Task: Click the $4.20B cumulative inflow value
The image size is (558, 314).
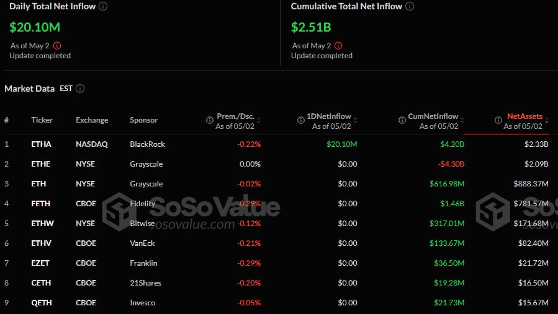Action: coord(452,144)
